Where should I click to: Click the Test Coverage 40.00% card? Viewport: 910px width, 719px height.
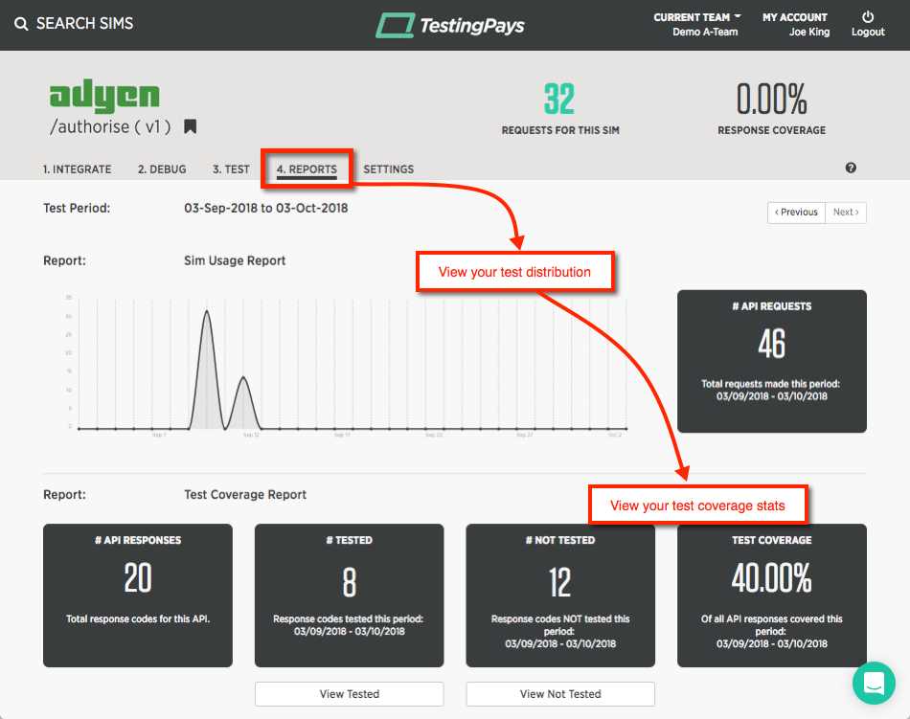point(772,595)
